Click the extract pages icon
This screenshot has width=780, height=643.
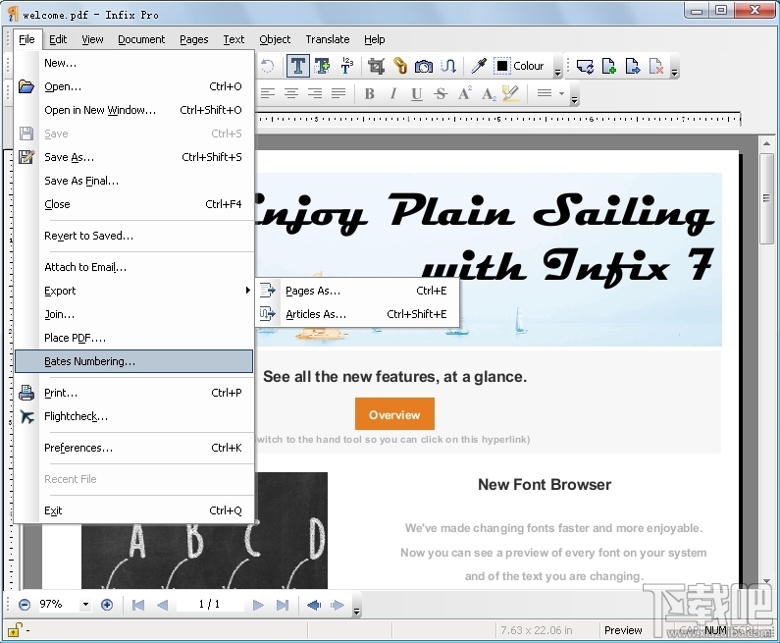(x=633, y=66)
